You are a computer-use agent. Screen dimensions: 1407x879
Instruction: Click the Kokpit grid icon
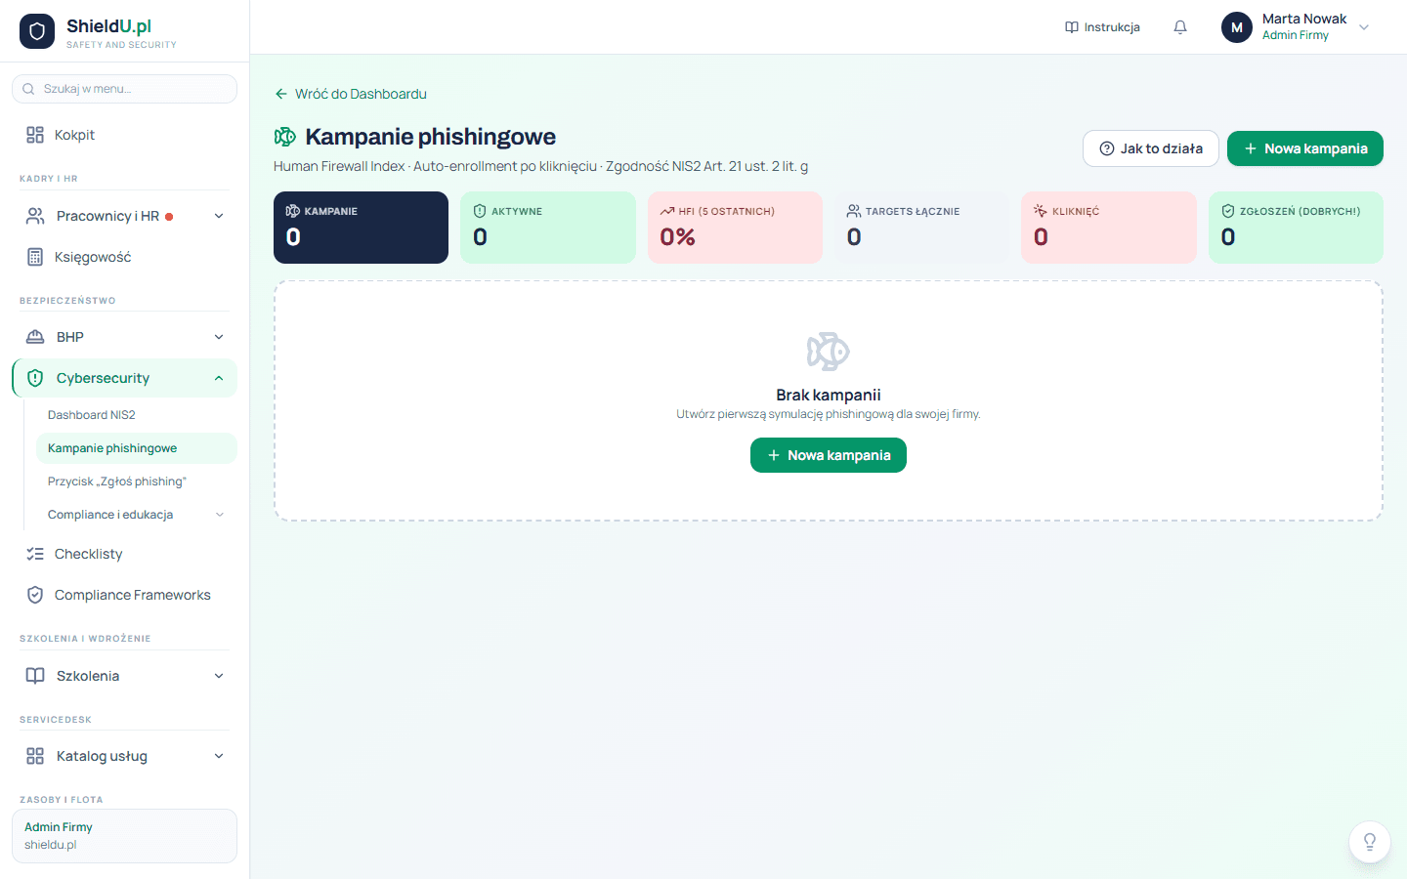[x=35, y=135]
